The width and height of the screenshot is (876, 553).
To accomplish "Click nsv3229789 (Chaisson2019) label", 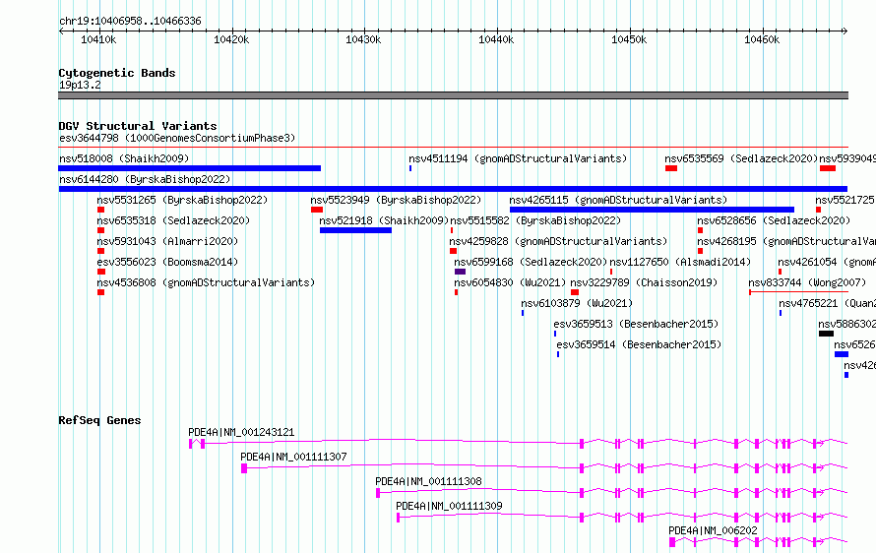I will pyautogui.click(x=644, y=282).
